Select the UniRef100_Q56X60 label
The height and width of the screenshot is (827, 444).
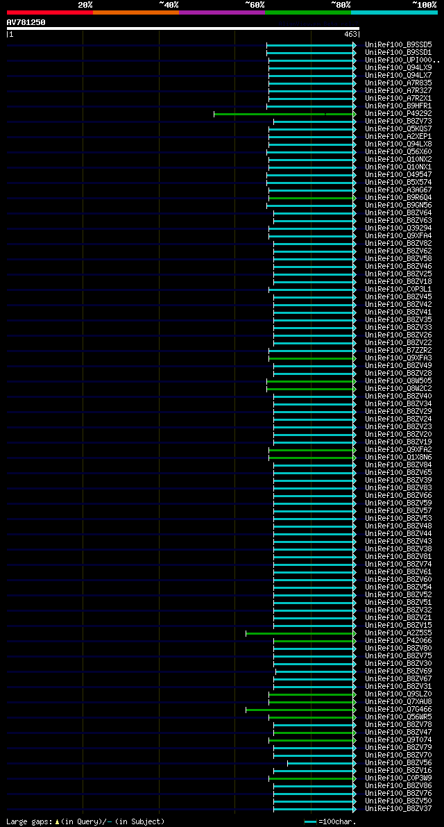[398, 152]
